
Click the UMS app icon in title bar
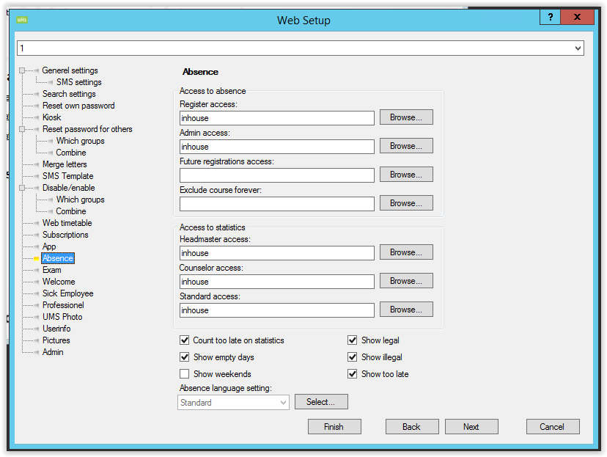pyautogui.click(x=22, y=20)
